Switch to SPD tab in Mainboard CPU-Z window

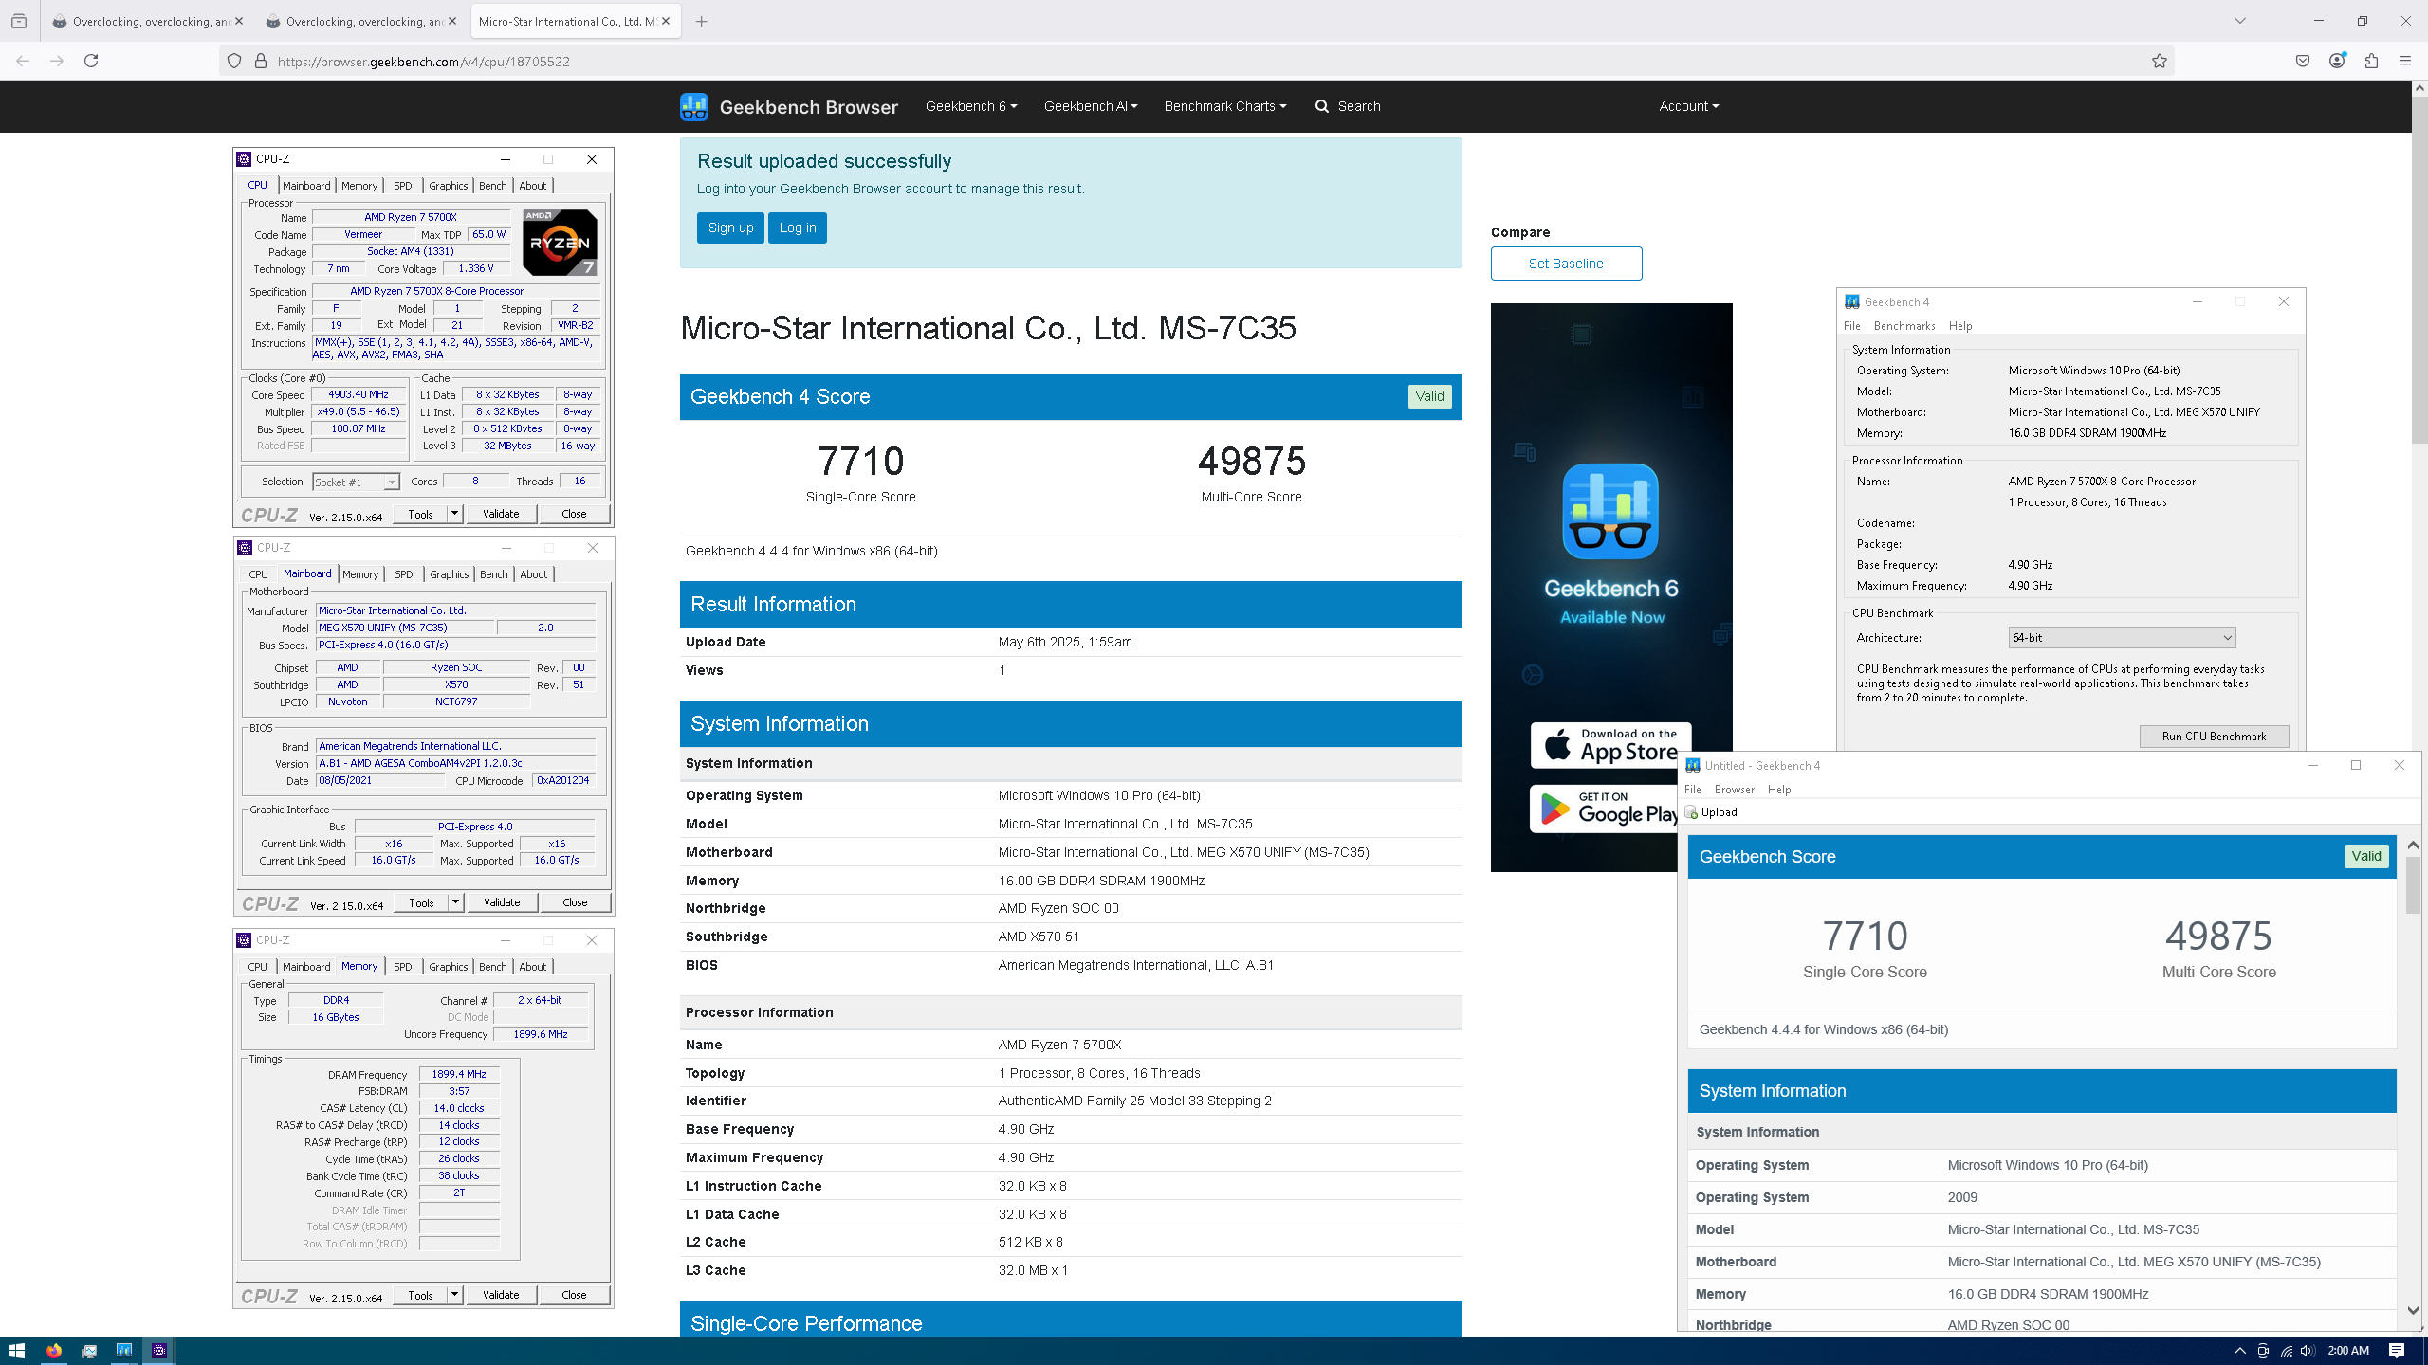pyautogui.click(x=404, y=574)
